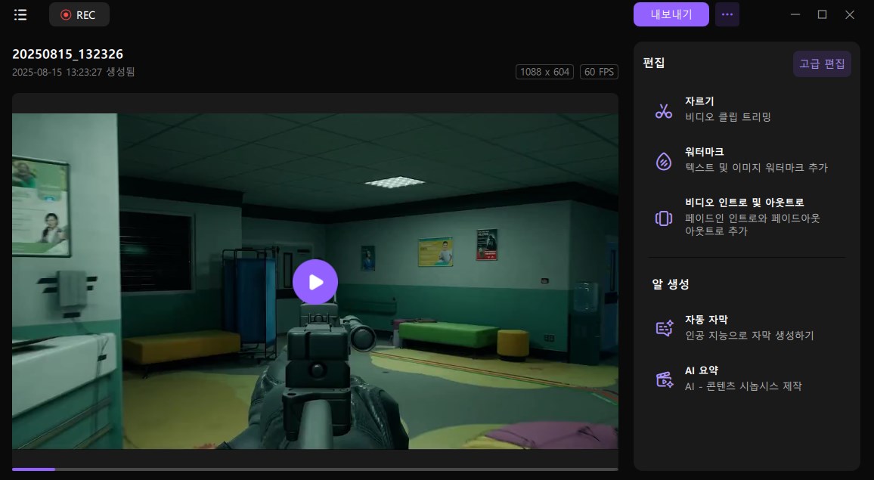The image size is (874, 480).
Task: Click the 내보내기 export button
Action: click(671, 14)
